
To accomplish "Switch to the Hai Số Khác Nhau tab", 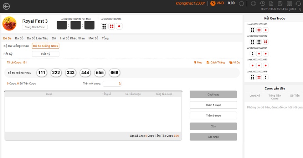I will tap(72, 38).
